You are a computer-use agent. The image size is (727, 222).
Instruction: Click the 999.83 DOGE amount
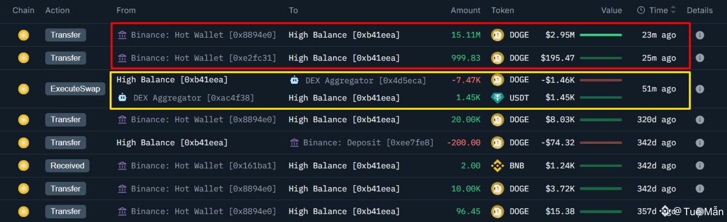(x=466, y=58)
